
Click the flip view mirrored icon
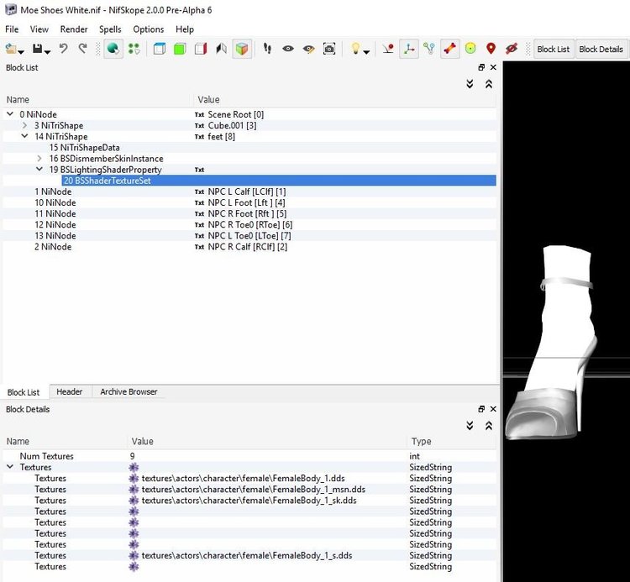(x=222, y=49)
